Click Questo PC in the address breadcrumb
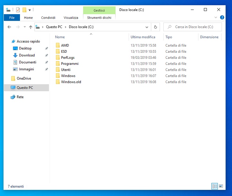 (54, 27)
